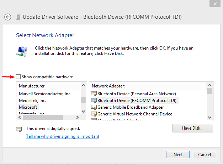Click the Manufacturer list horizontal scrollbar thumb
The image size is (223, 165).
pos(43,118)
